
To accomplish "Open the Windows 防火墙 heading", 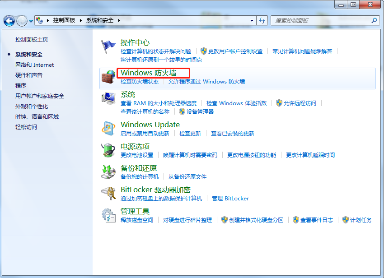I will [x=149, y=73].
